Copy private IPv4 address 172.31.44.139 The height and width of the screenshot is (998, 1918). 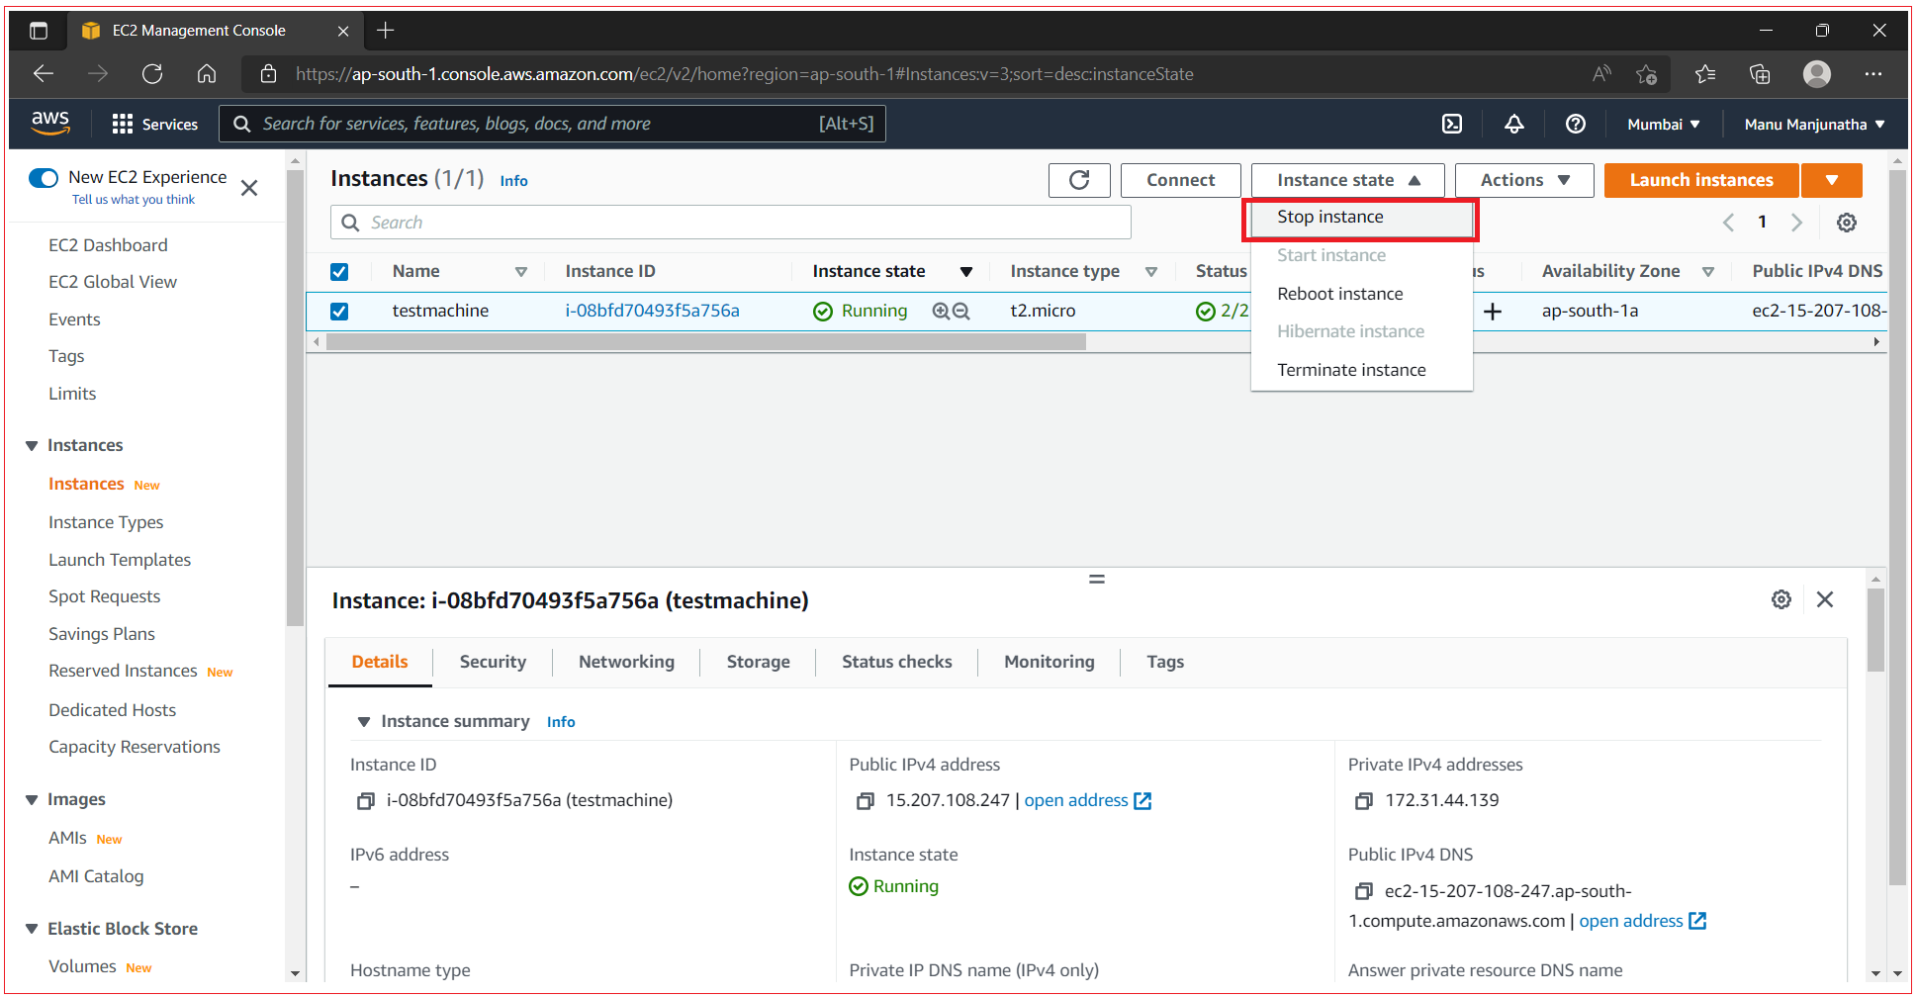(x=1363, y=801)
